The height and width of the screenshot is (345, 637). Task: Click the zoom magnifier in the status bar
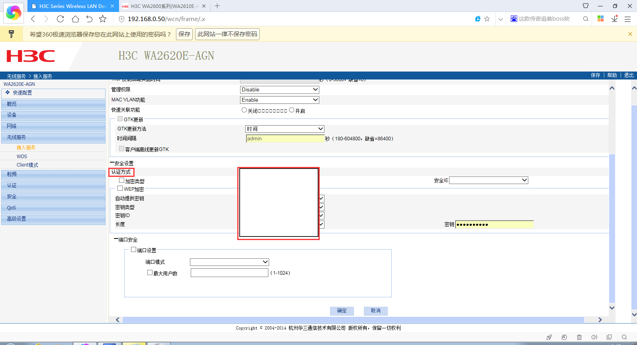click(x=624, y=337)
